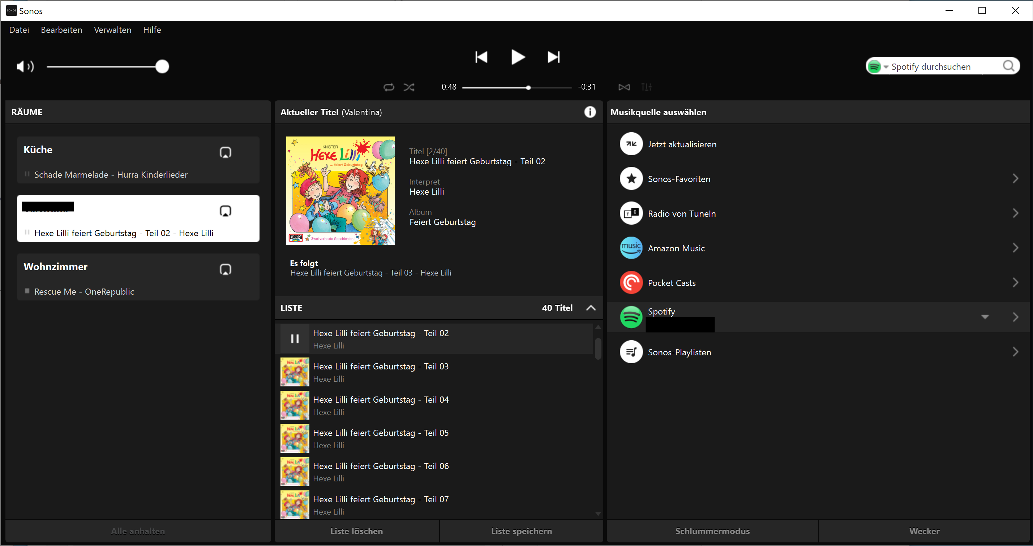Open the Verwalten menu
This screenshot has height=546, width=1033.
112,30
